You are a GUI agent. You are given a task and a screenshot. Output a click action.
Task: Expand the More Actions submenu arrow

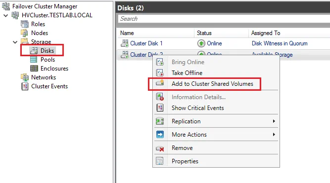click(x=274, y=134)
